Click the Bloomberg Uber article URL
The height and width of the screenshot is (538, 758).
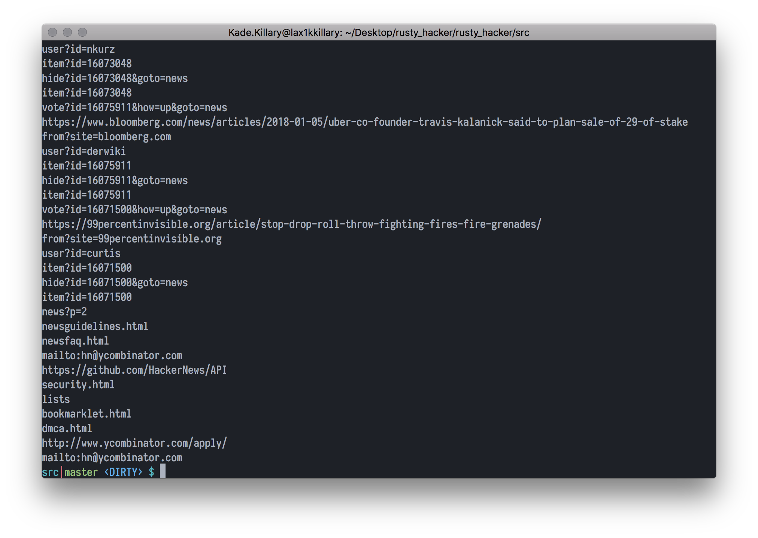point(364,122)
